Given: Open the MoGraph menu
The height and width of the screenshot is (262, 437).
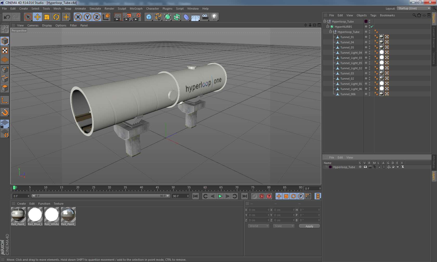Looking at the screenshot, I should click(x=136, y=9).
